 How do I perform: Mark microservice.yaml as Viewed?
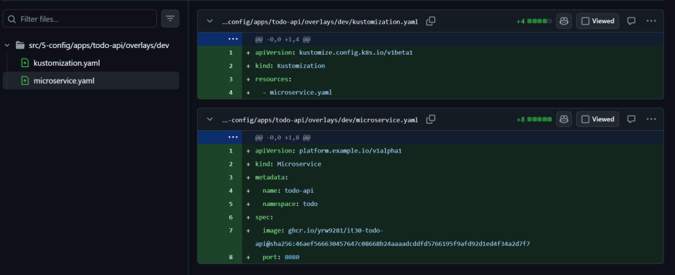click(x=597, y=119)
